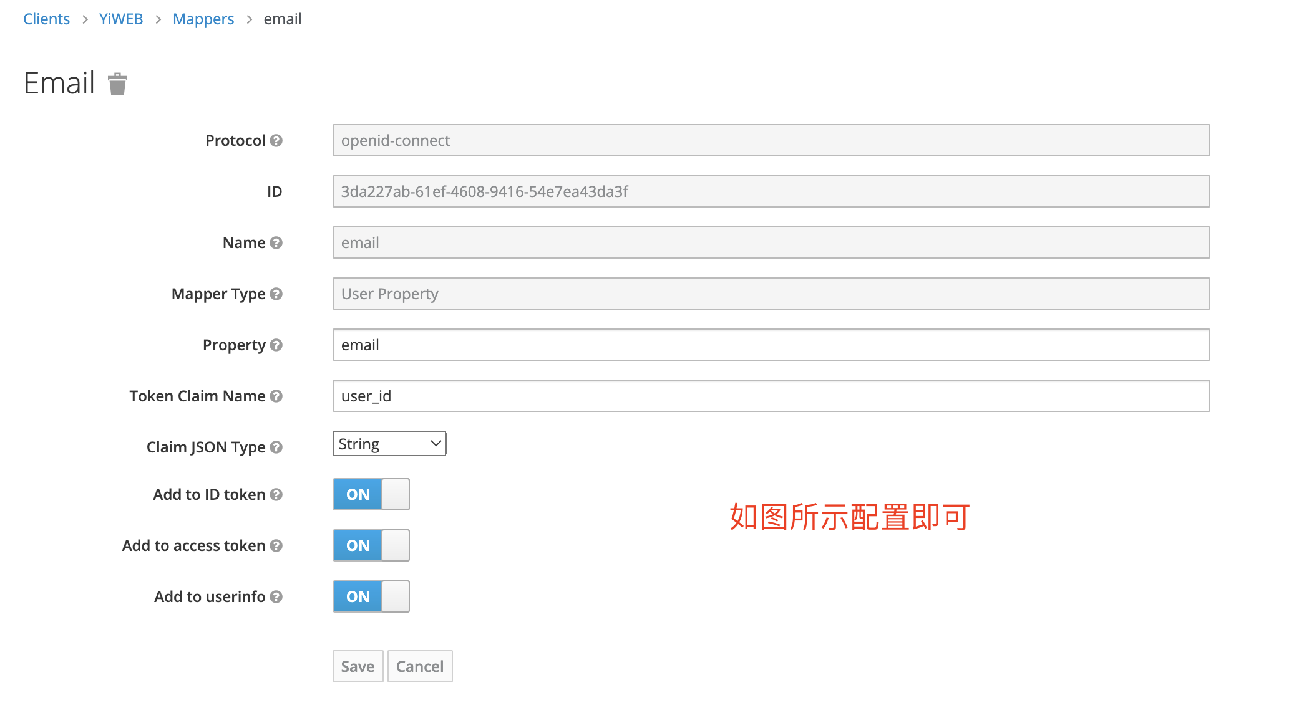Go to the Clients breadcrumb link
This screenshot has height=713, width=1314.
tap(46, 19)
